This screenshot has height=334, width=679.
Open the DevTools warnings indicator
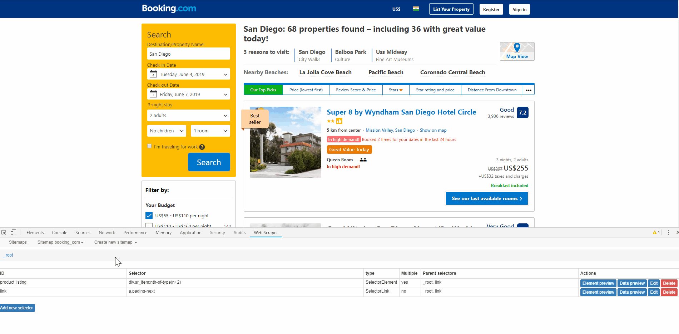656,232
